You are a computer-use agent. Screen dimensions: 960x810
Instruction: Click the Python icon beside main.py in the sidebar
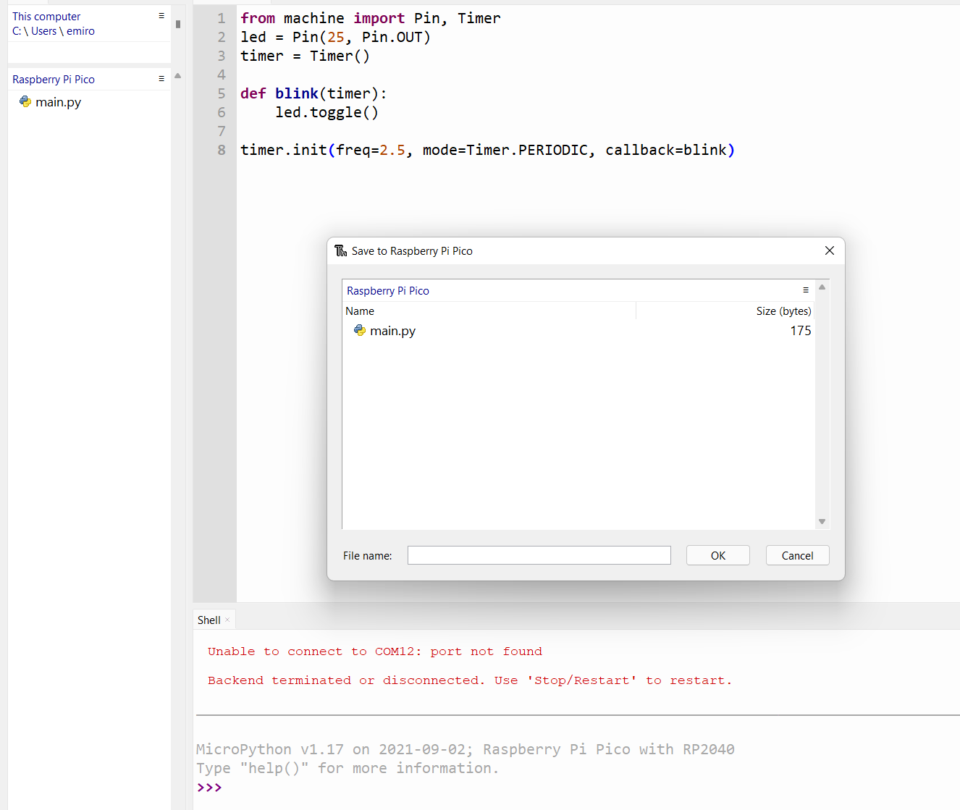(x=25, y=101)
